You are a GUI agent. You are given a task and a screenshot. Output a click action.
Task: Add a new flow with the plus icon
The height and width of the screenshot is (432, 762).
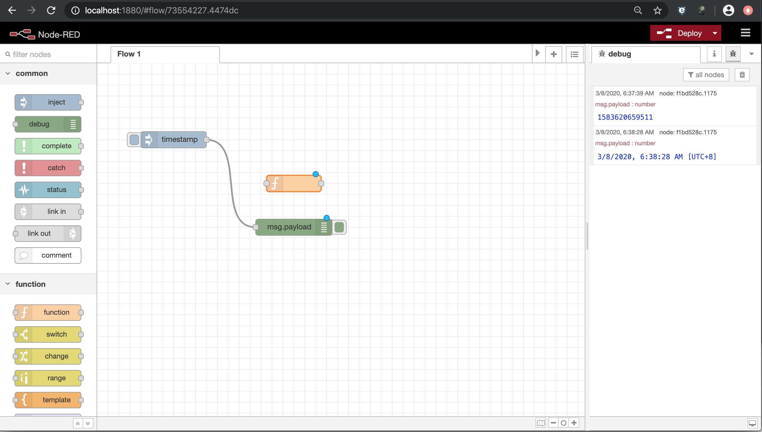point(554,54)
